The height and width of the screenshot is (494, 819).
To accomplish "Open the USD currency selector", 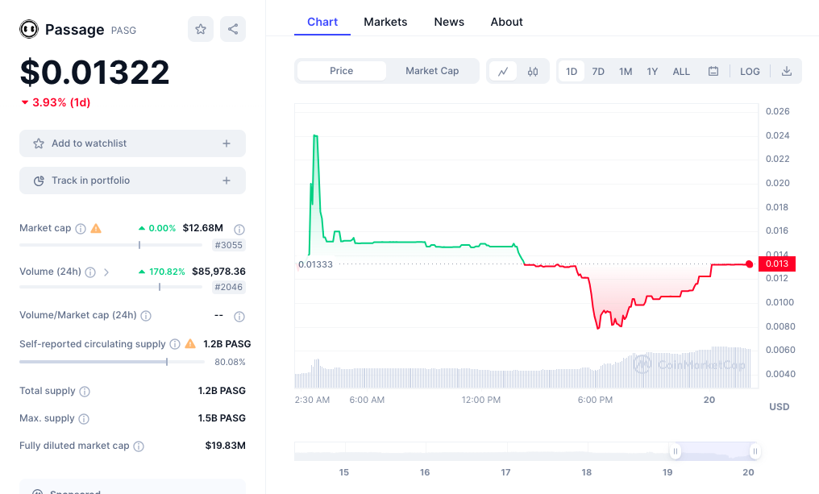I will [x=779, y=407].
